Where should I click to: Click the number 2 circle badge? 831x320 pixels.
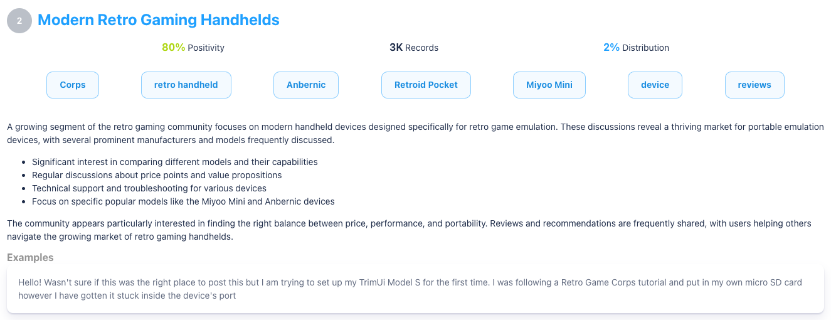(x=19, y=21)
